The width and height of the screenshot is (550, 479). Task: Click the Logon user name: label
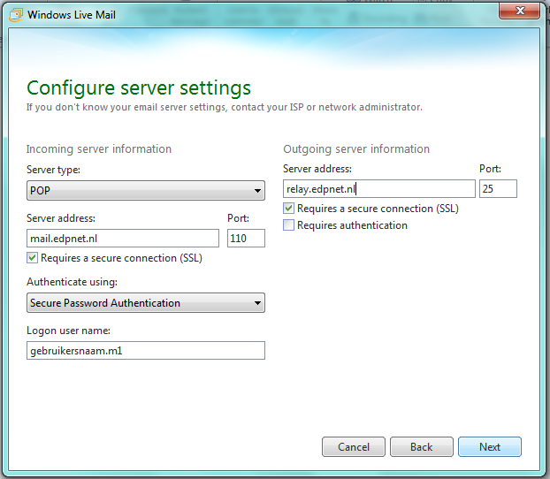point(68,331)
